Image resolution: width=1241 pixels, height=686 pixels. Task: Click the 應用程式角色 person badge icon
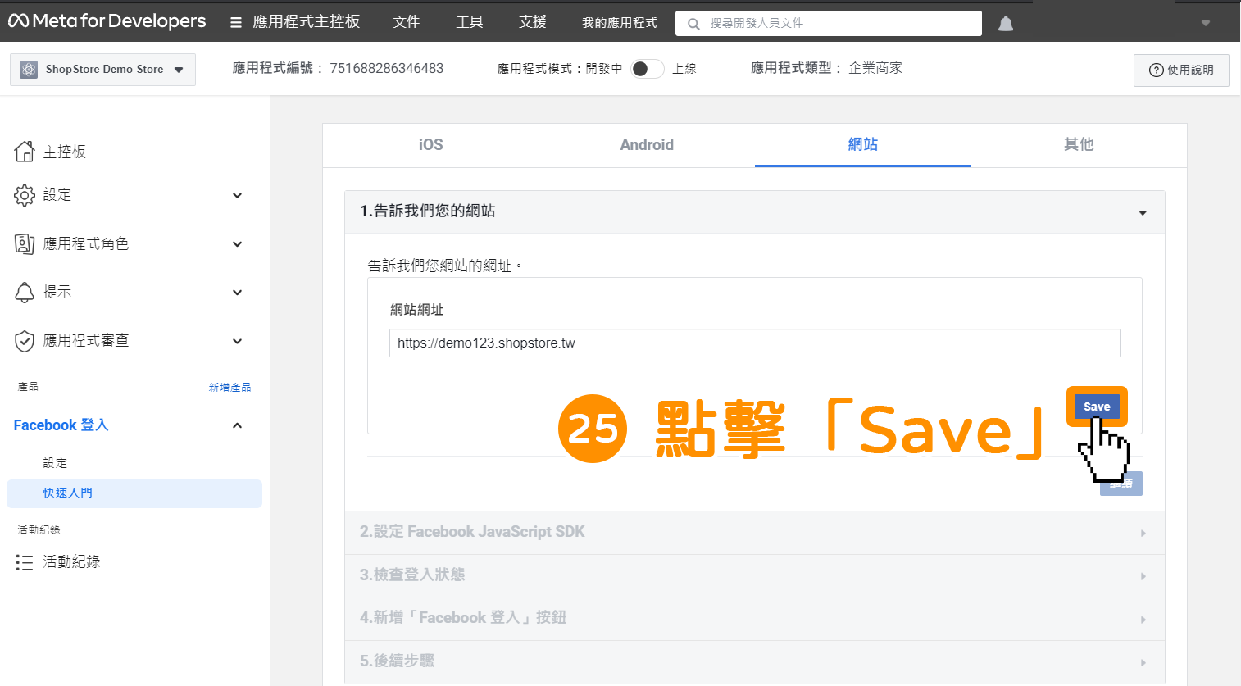25,243
